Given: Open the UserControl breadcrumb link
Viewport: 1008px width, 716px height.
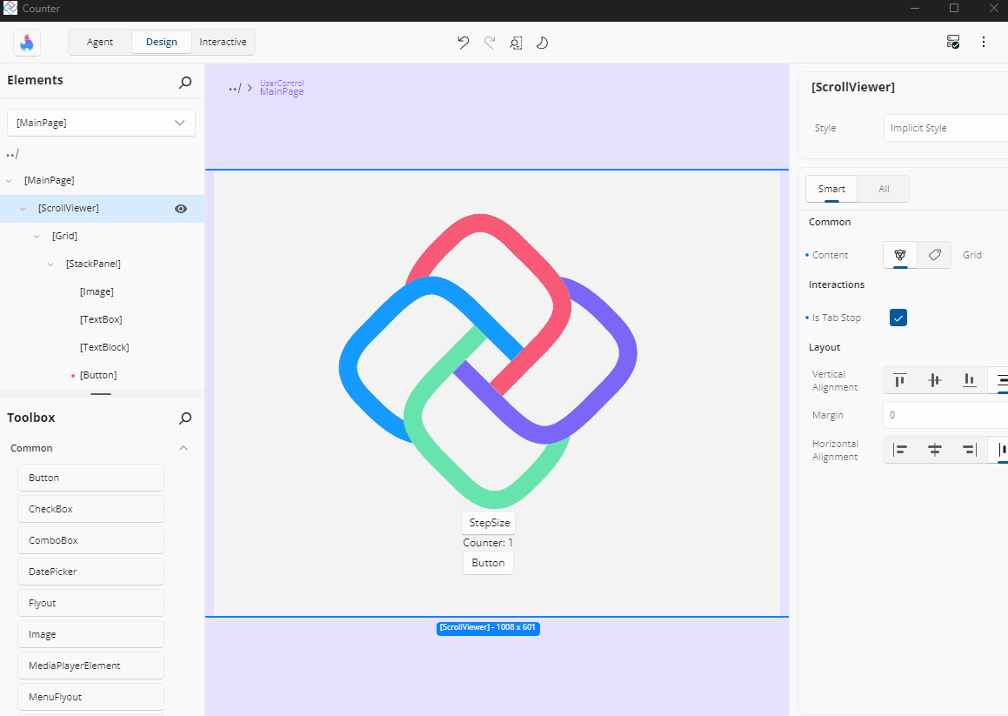Looking at the screenshot, I should (x=281, y=83).
